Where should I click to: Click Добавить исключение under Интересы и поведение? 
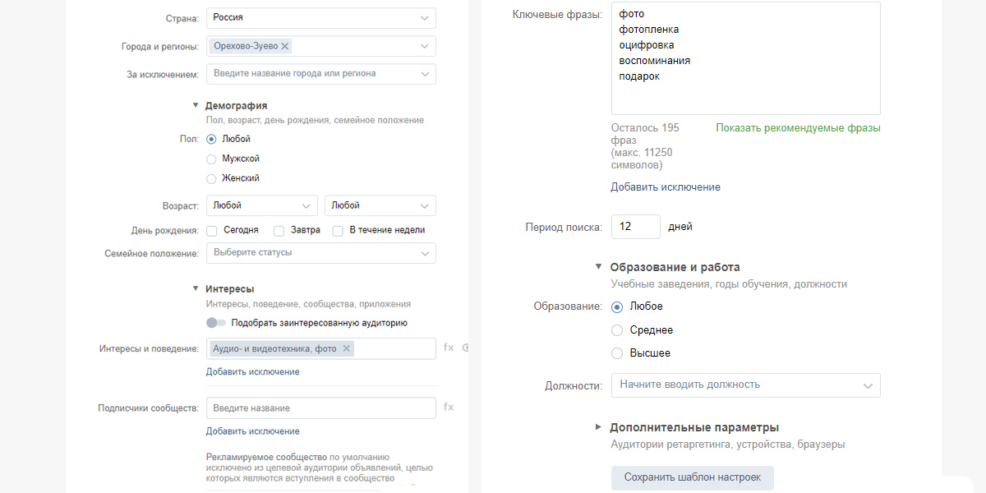point(253,372)
